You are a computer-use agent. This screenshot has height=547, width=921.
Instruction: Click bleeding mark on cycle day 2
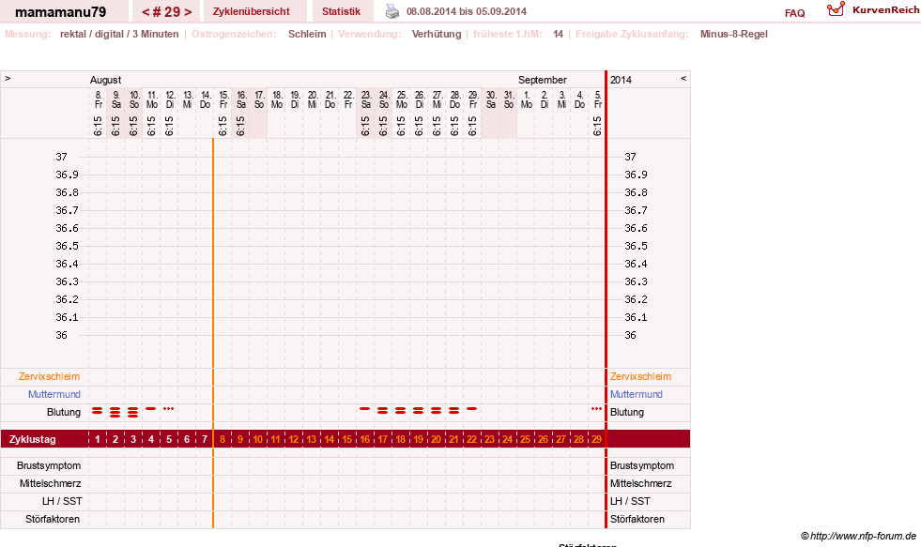tap(115, 412)
